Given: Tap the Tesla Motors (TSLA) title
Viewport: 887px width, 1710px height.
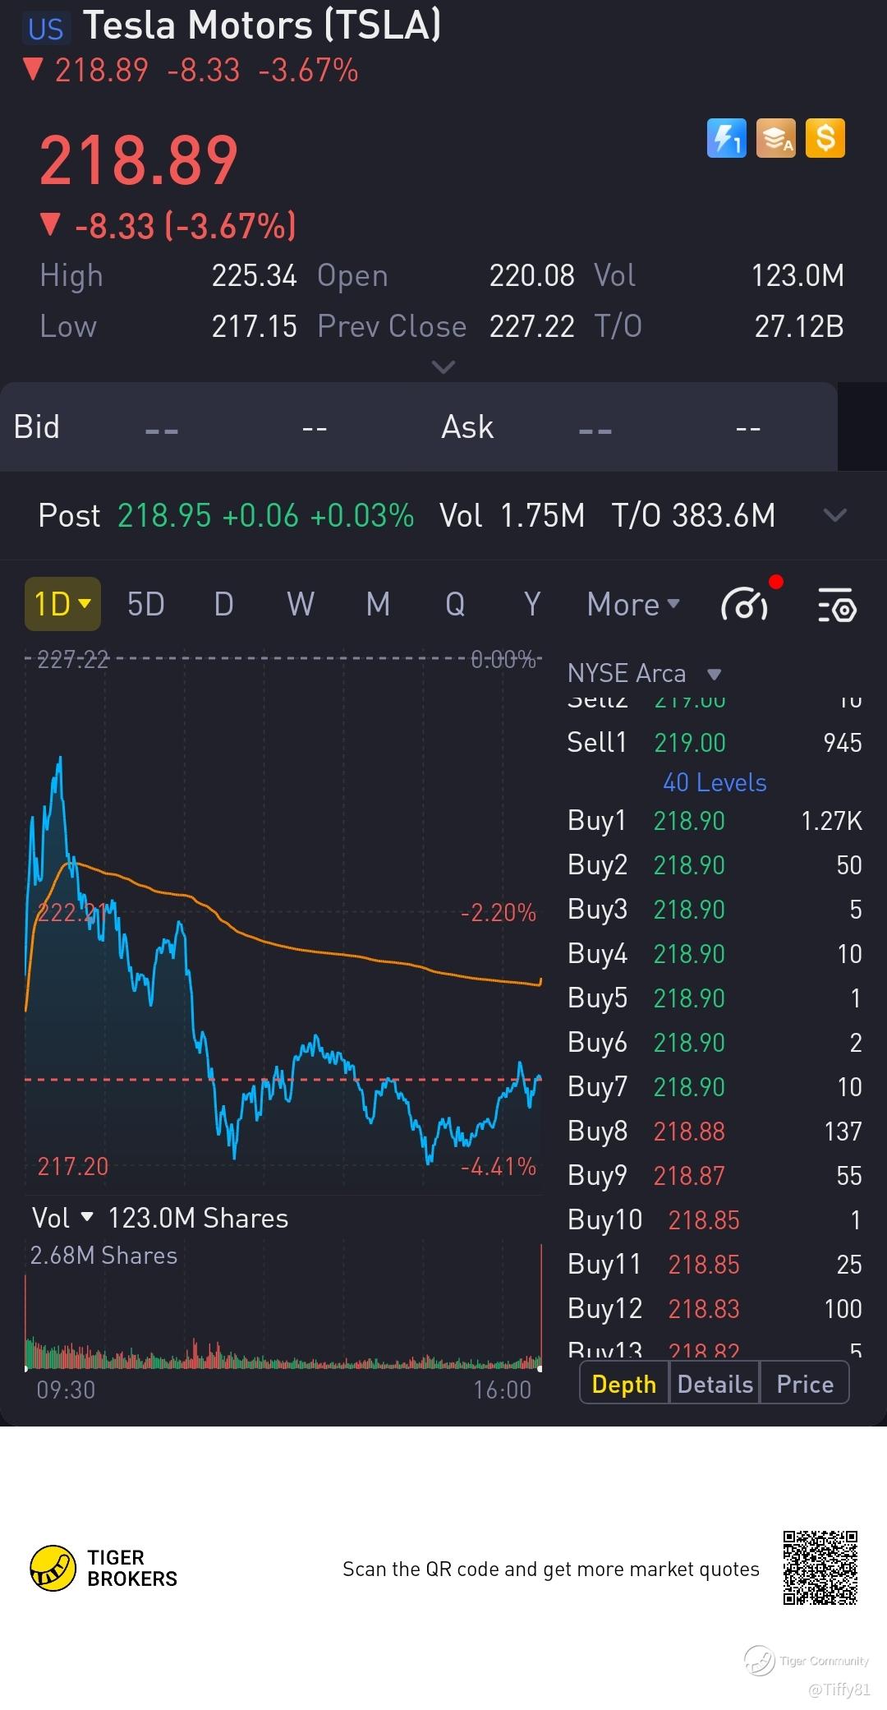Looking at the screenshot, I should pos(262,26).
